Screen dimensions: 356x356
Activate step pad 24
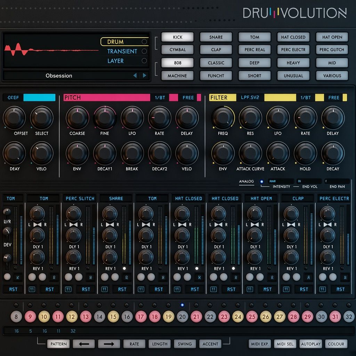coord(238,316)
